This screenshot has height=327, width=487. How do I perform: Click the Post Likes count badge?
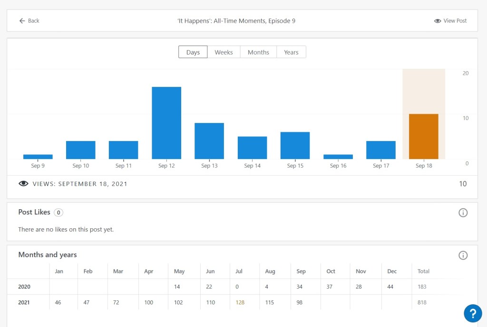click(x=58, y=213)
